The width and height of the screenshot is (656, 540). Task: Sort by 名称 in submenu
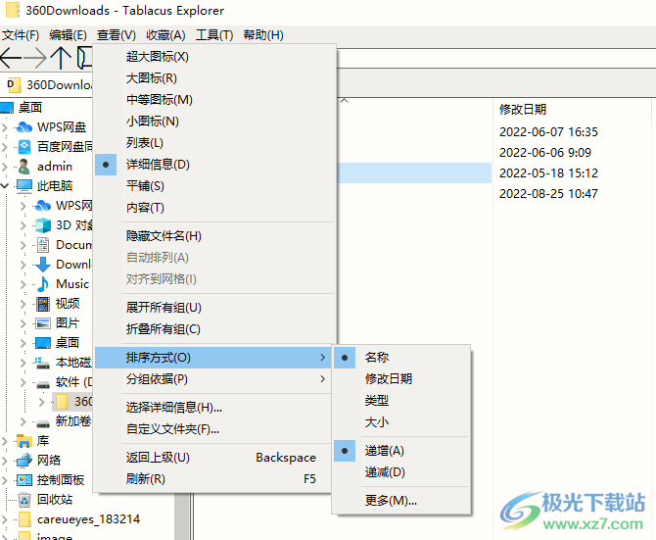pos(401,358)
